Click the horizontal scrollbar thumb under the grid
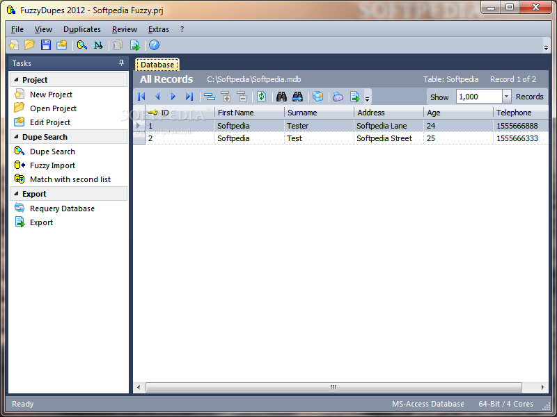This screenshot has height=417, width=557. point(334,387)
